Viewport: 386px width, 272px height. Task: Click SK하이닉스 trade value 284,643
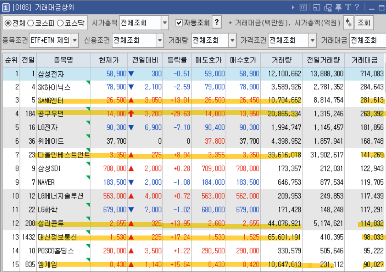pyautogui.click(x=372, y=87)
